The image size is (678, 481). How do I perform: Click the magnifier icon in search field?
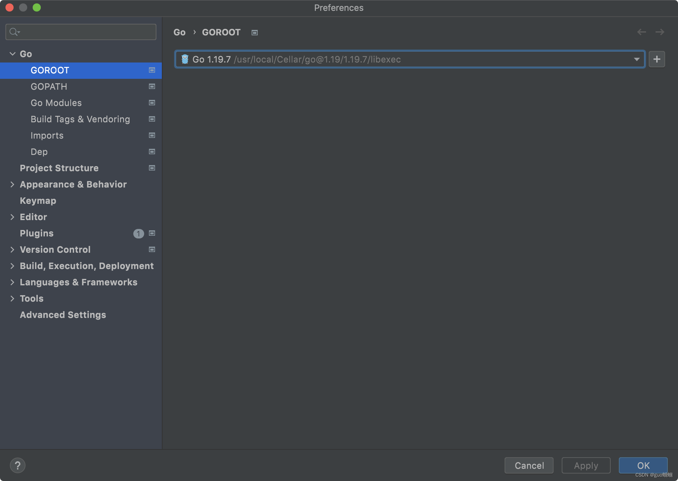14,32
